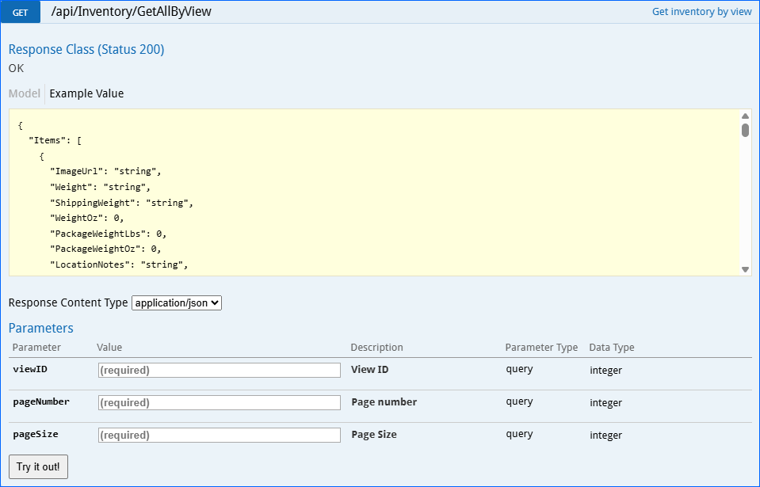Click the "Items" line in the JSON
The height and width of the screenshot is (487, 760).
point(55,140)
